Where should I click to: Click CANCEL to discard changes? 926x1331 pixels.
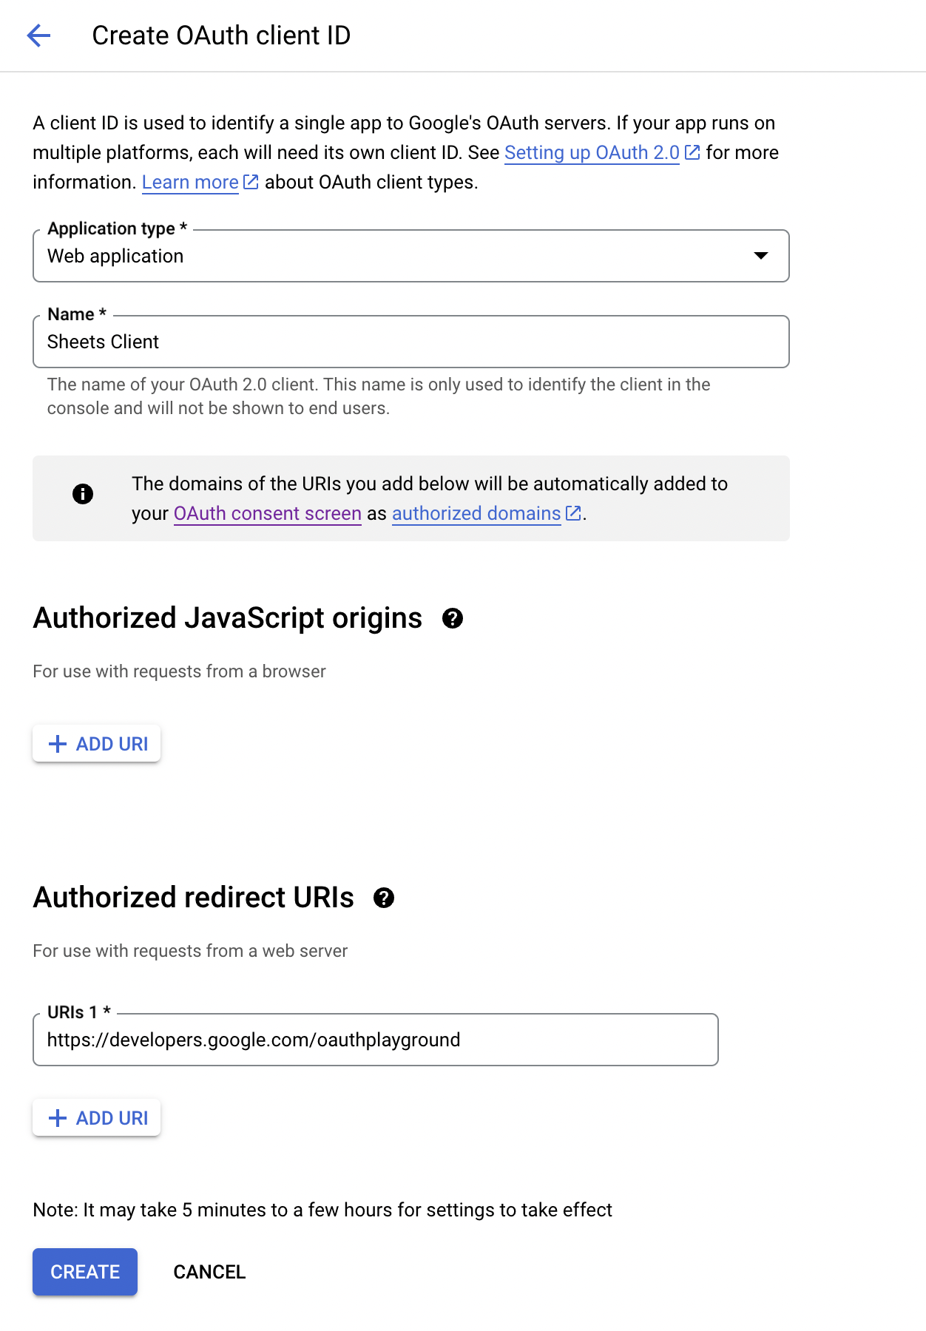[x=209, y=1272]
